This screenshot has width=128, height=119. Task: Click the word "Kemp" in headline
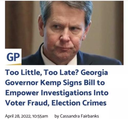coord(51,83)
